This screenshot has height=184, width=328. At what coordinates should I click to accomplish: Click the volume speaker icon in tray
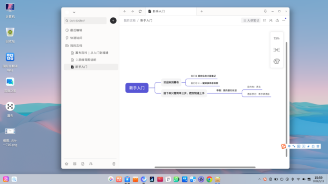(x=304, y=179)
